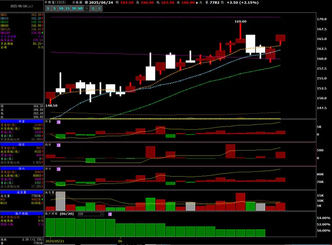Open the 100 dropdown arrow in 散戶持股
Viewport: 332px width, 245px height.
102,214
